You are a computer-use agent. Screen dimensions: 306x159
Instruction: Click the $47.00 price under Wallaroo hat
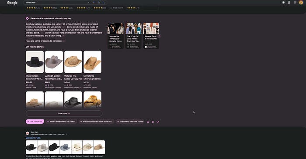pyautogui.click(x=67, y=82)
